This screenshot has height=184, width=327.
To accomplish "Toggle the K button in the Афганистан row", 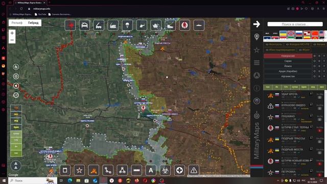I will click(x=324, y=76).
